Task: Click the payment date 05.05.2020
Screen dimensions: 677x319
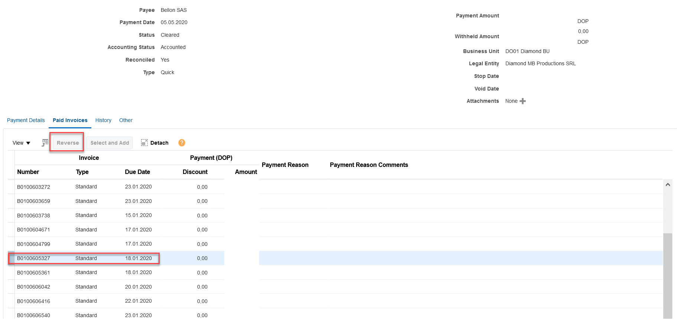Action: tap(174, 22)
